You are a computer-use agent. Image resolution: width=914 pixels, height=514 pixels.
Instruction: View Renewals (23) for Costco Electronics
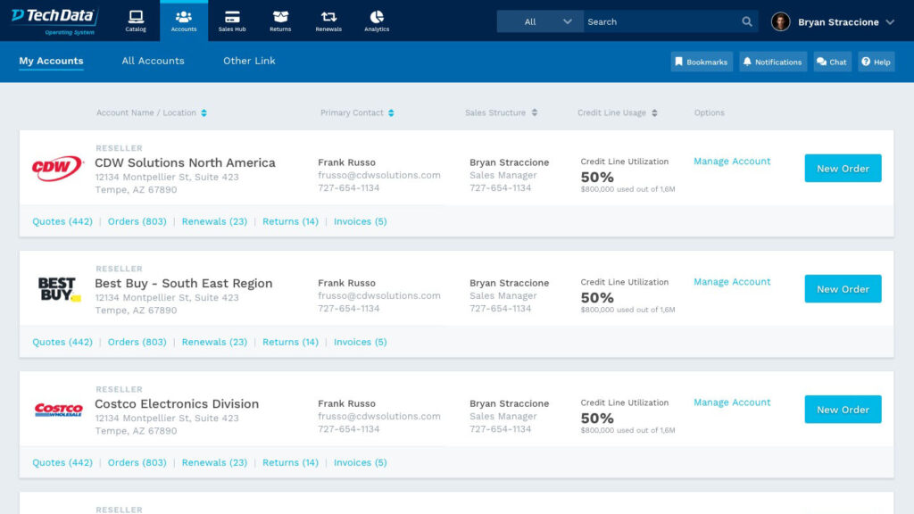tap(214, 463)
